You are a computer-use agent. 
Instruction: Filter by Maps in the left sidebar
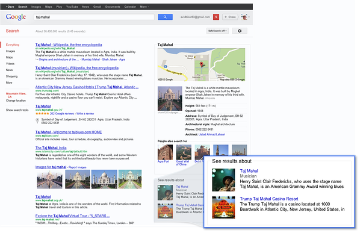[x=10, y=57]
